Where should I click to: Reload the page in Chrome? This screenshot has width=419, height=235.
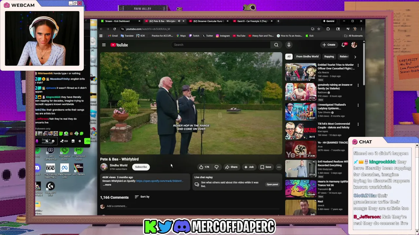point(115,29)
